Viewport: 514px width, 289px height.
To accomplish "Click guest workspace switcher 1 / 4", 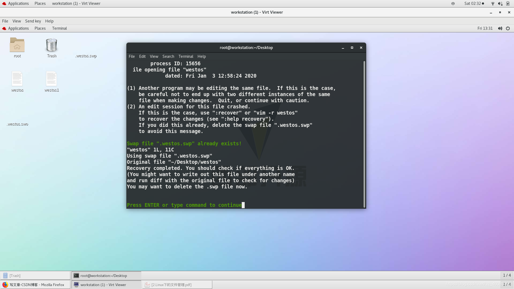I will [x=507, y=275].
